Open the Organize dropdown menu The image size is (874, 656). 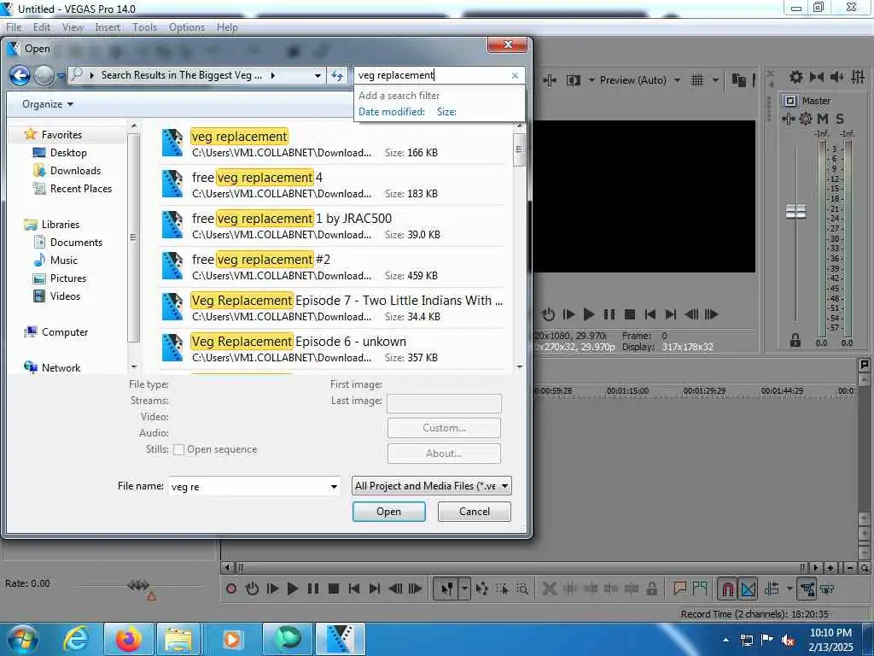pyautogui.click(x=48, y=104)
